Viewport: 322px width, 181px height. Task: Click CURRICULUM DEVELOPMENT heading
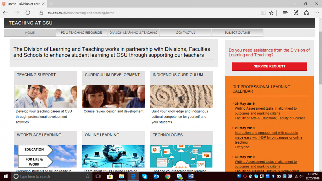point(112,75)
